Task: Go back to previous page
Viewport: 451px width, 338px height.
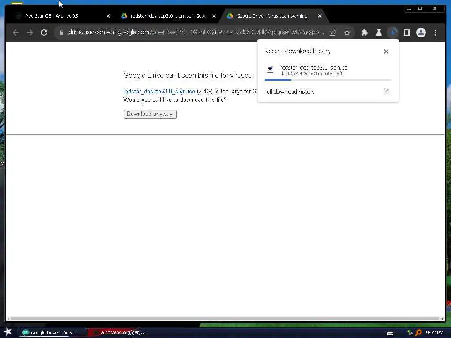Action: point(16,33)
